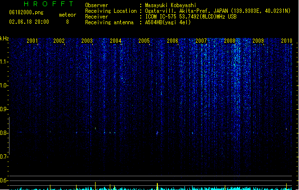Click the 0.8 frequency axis label

tap(4, 133)
